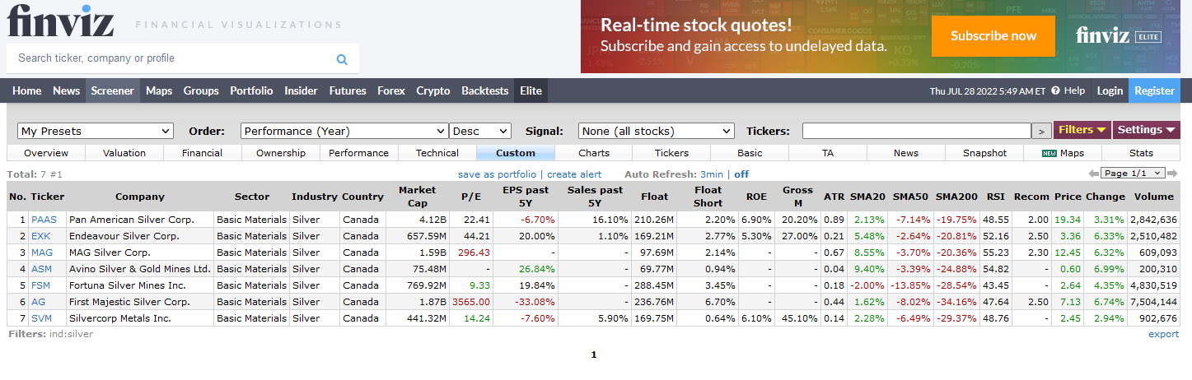Click the Login link
This screenshot has width=1192, height=380.
1110,90
